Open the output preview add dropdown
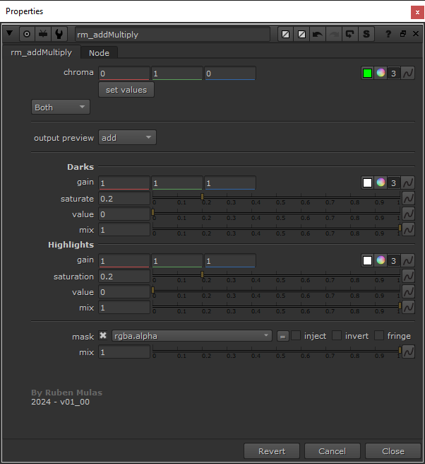 point(127,138)
